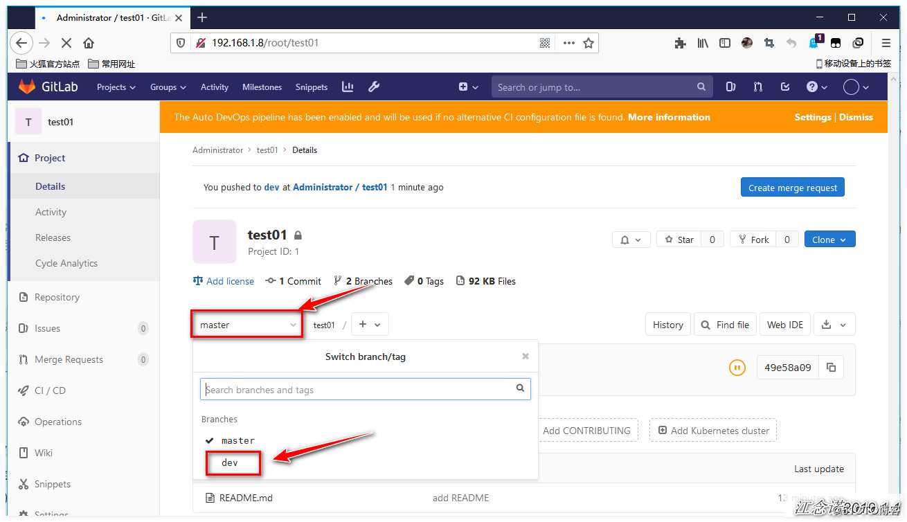Open Admin Area wrench icon
Viewport: 907px width, 522px height.
374,87
